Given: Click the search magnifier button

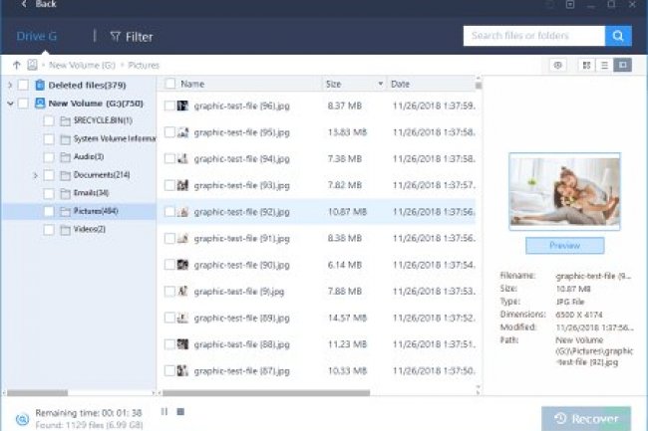Looking at the screenshot, I should 619,37.
